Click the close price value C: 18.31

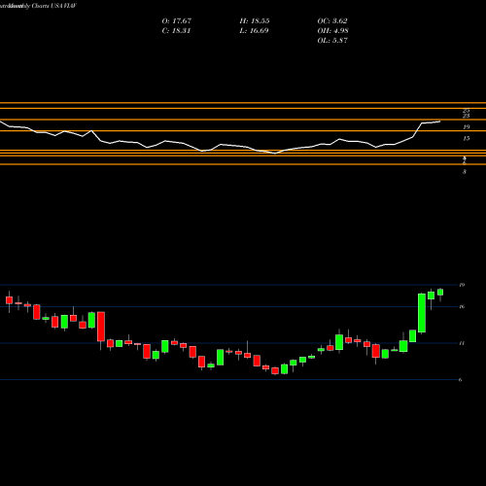coord(176,31)
